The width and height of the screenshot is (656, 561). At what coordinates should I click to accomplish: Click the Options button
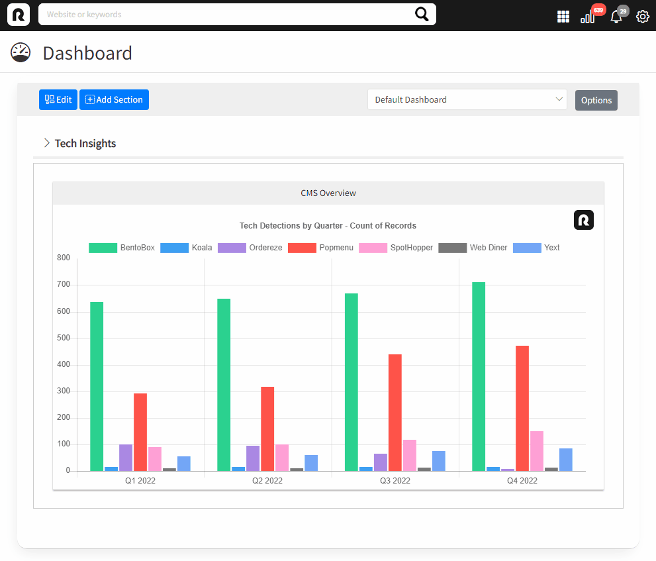(x=596, y=101)
